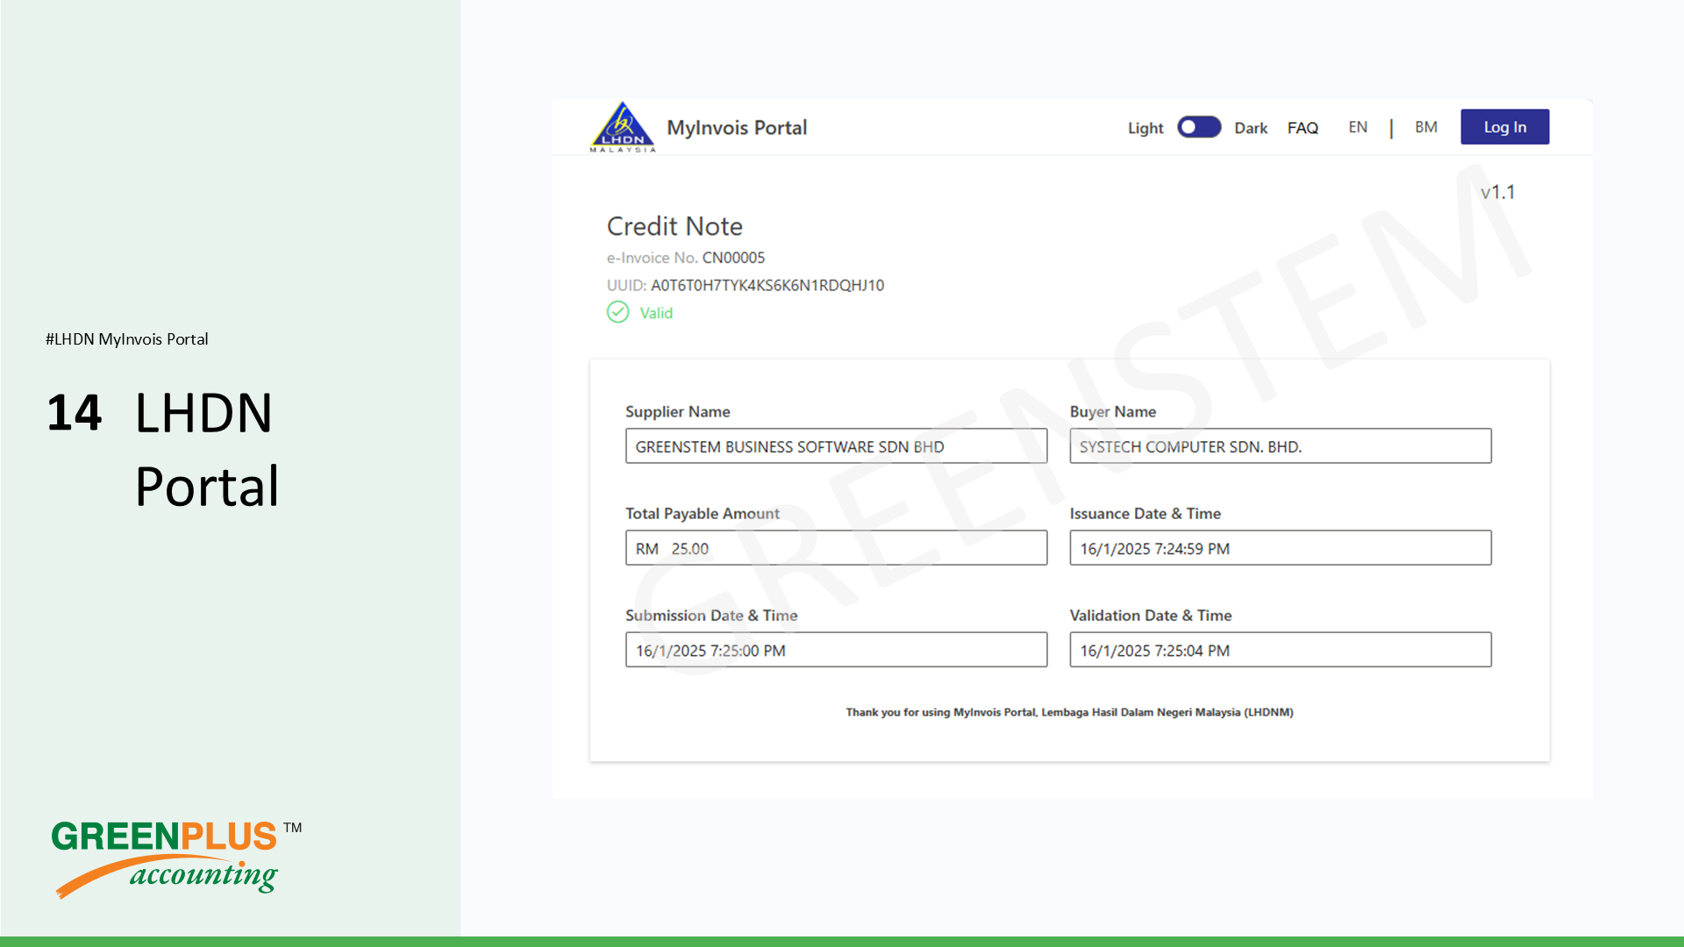This screenshot has width=1684, height=947.
Task: Switch language to EN
Action: click(1358, 127)
